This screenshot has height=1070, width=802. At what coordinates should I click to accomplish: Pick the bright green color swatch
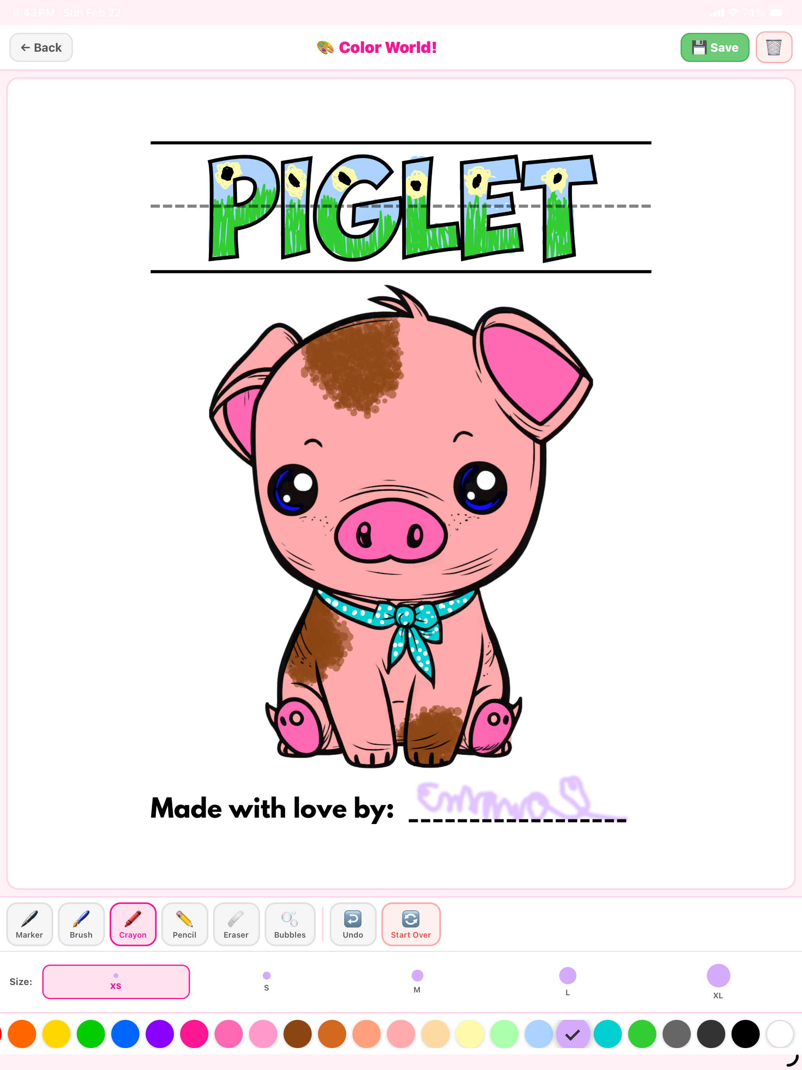click(x=91, y=1034)
